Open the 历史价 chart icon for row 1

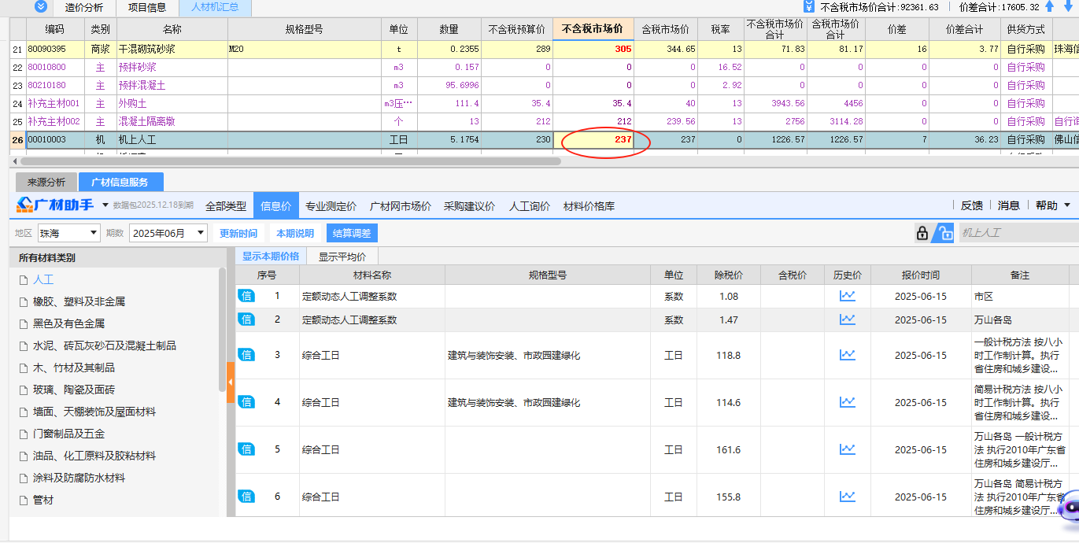pos(847,296)
